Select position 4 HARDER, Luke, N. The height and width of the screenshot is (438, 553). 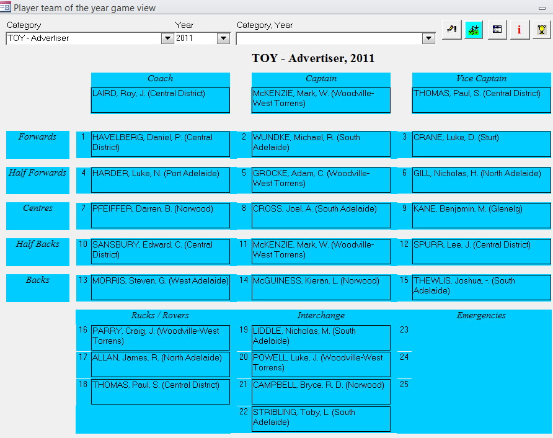pyautogui.click(x=160, y=180)
